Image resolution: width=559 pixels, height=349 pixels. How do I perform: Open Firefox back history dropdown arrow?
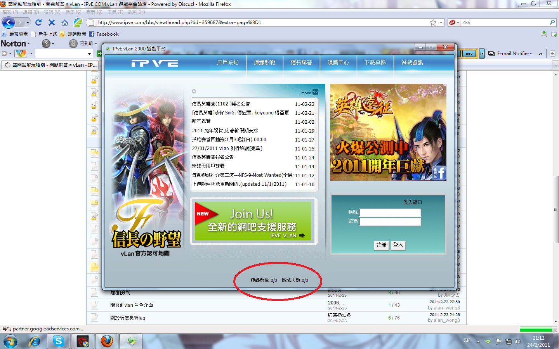[x=28, y=22]
